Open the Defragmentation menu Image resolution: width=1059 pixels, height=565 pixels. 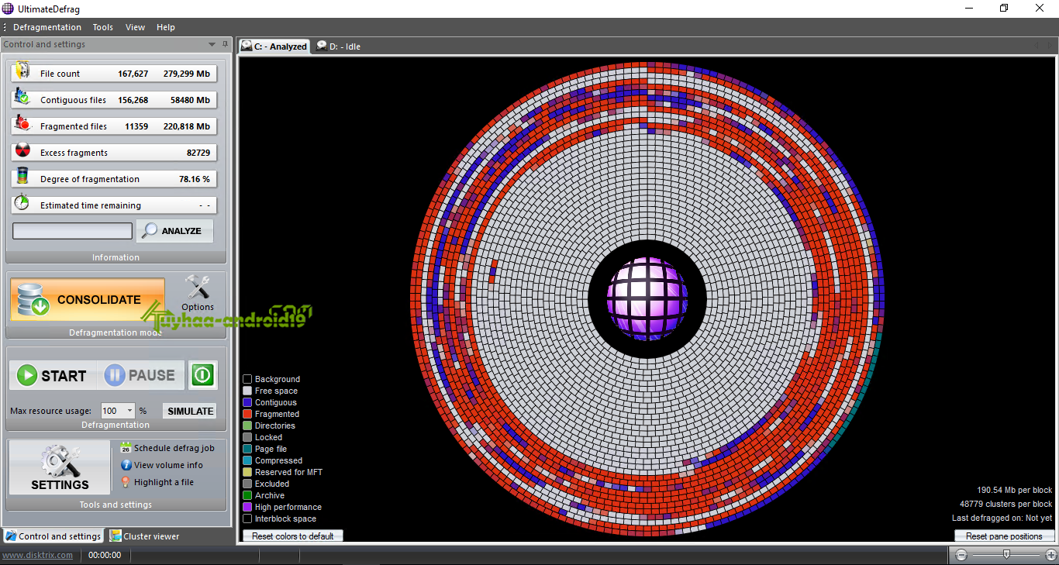pos(47,27)
